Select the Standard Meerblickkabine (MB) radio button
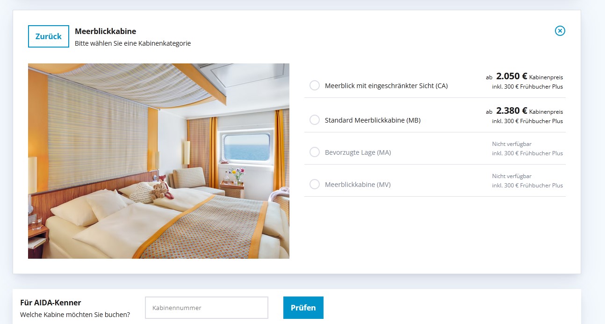The image size is (605, 324). tap(315, 120)
